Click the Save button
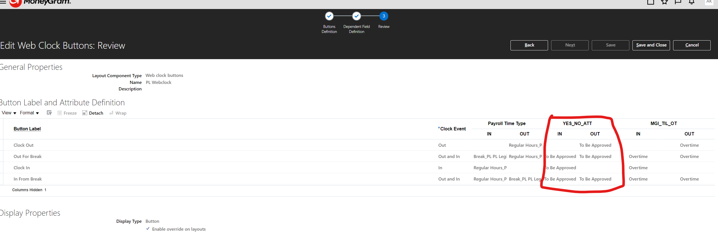Image resolution: width=718 pixels, height=245 pixels. [x=610, y=45]
